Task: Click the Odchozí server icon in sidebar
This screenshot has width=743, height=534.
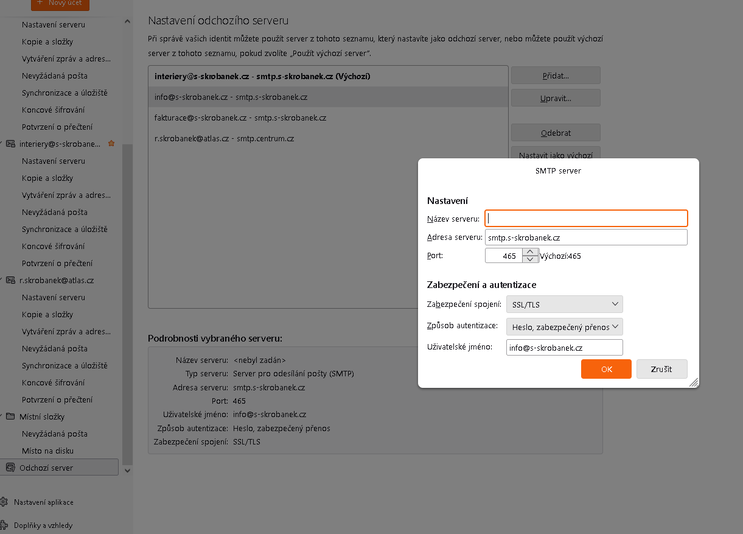Action: click(x=10, y=468)
